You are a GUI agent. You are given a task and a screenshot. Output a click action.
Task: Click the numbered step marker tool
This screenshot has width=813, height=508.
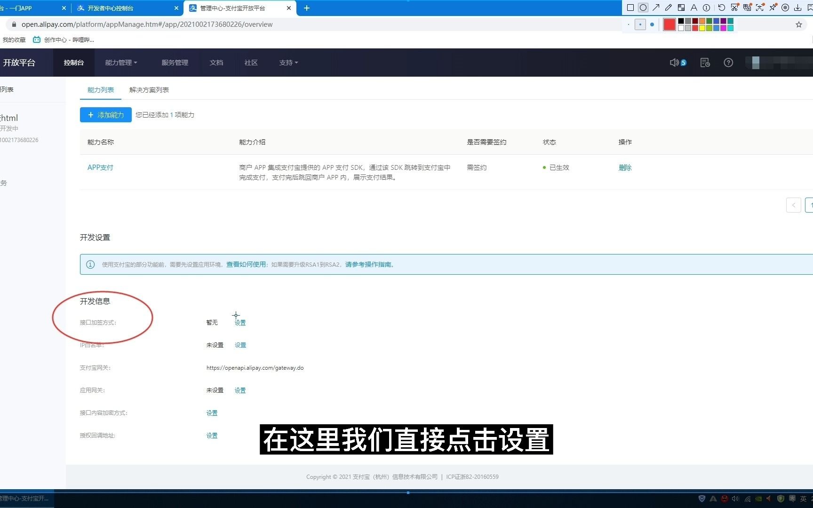tap(706, 8)
